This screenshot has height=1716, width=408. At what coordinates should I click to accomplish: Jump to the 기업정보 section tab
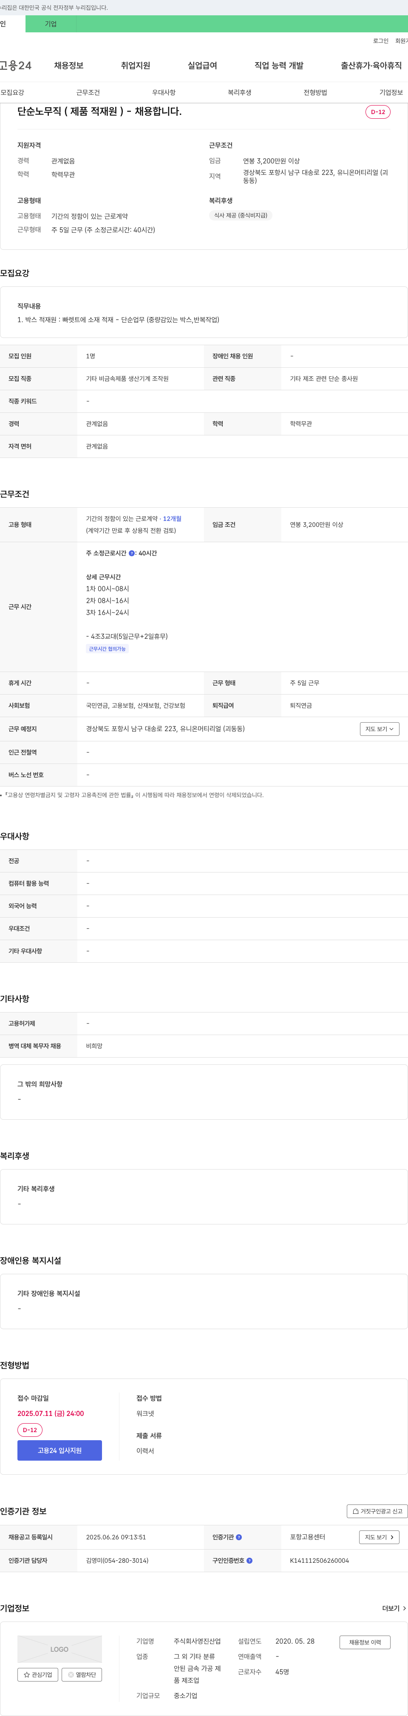(391, 93)
